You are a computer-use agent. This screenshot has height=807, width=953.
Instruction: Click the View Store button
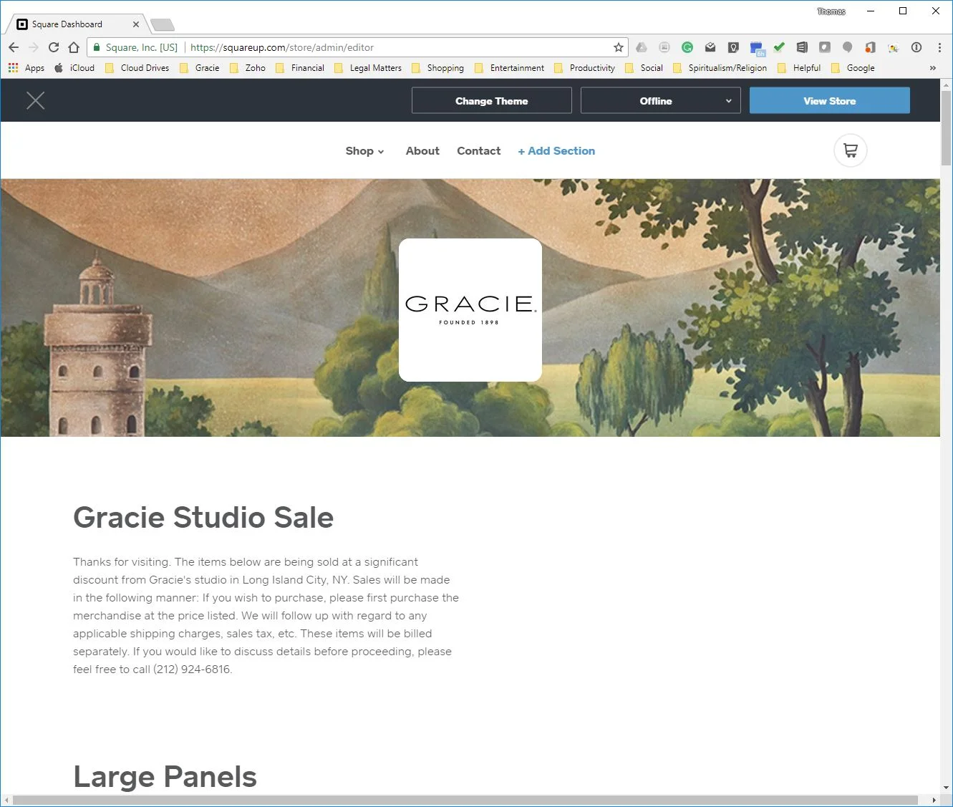click(829, 101)
